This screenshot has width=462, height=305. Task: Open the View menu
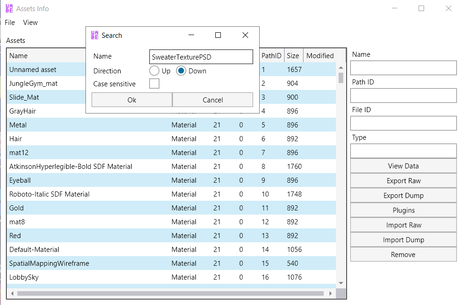pyautogui.click(x=30, y=23)
